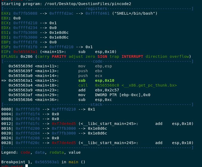Click ESI value 0xf7fb3000

coord(25,33)
